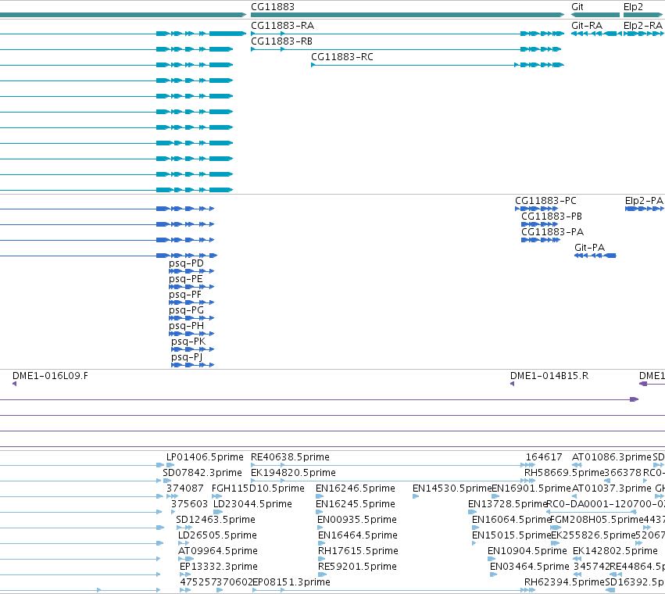This screenshot has height=594, width=665.
Task: Select protein CG11883-PC label
Action: tap(545, 201)
